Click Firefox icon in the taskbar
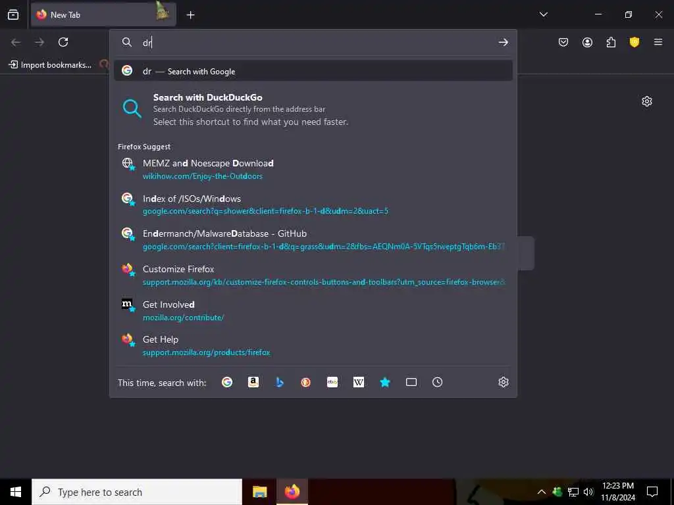Image resolution: width=674 pixels, height=505 pixels. (x=292, y=492)
